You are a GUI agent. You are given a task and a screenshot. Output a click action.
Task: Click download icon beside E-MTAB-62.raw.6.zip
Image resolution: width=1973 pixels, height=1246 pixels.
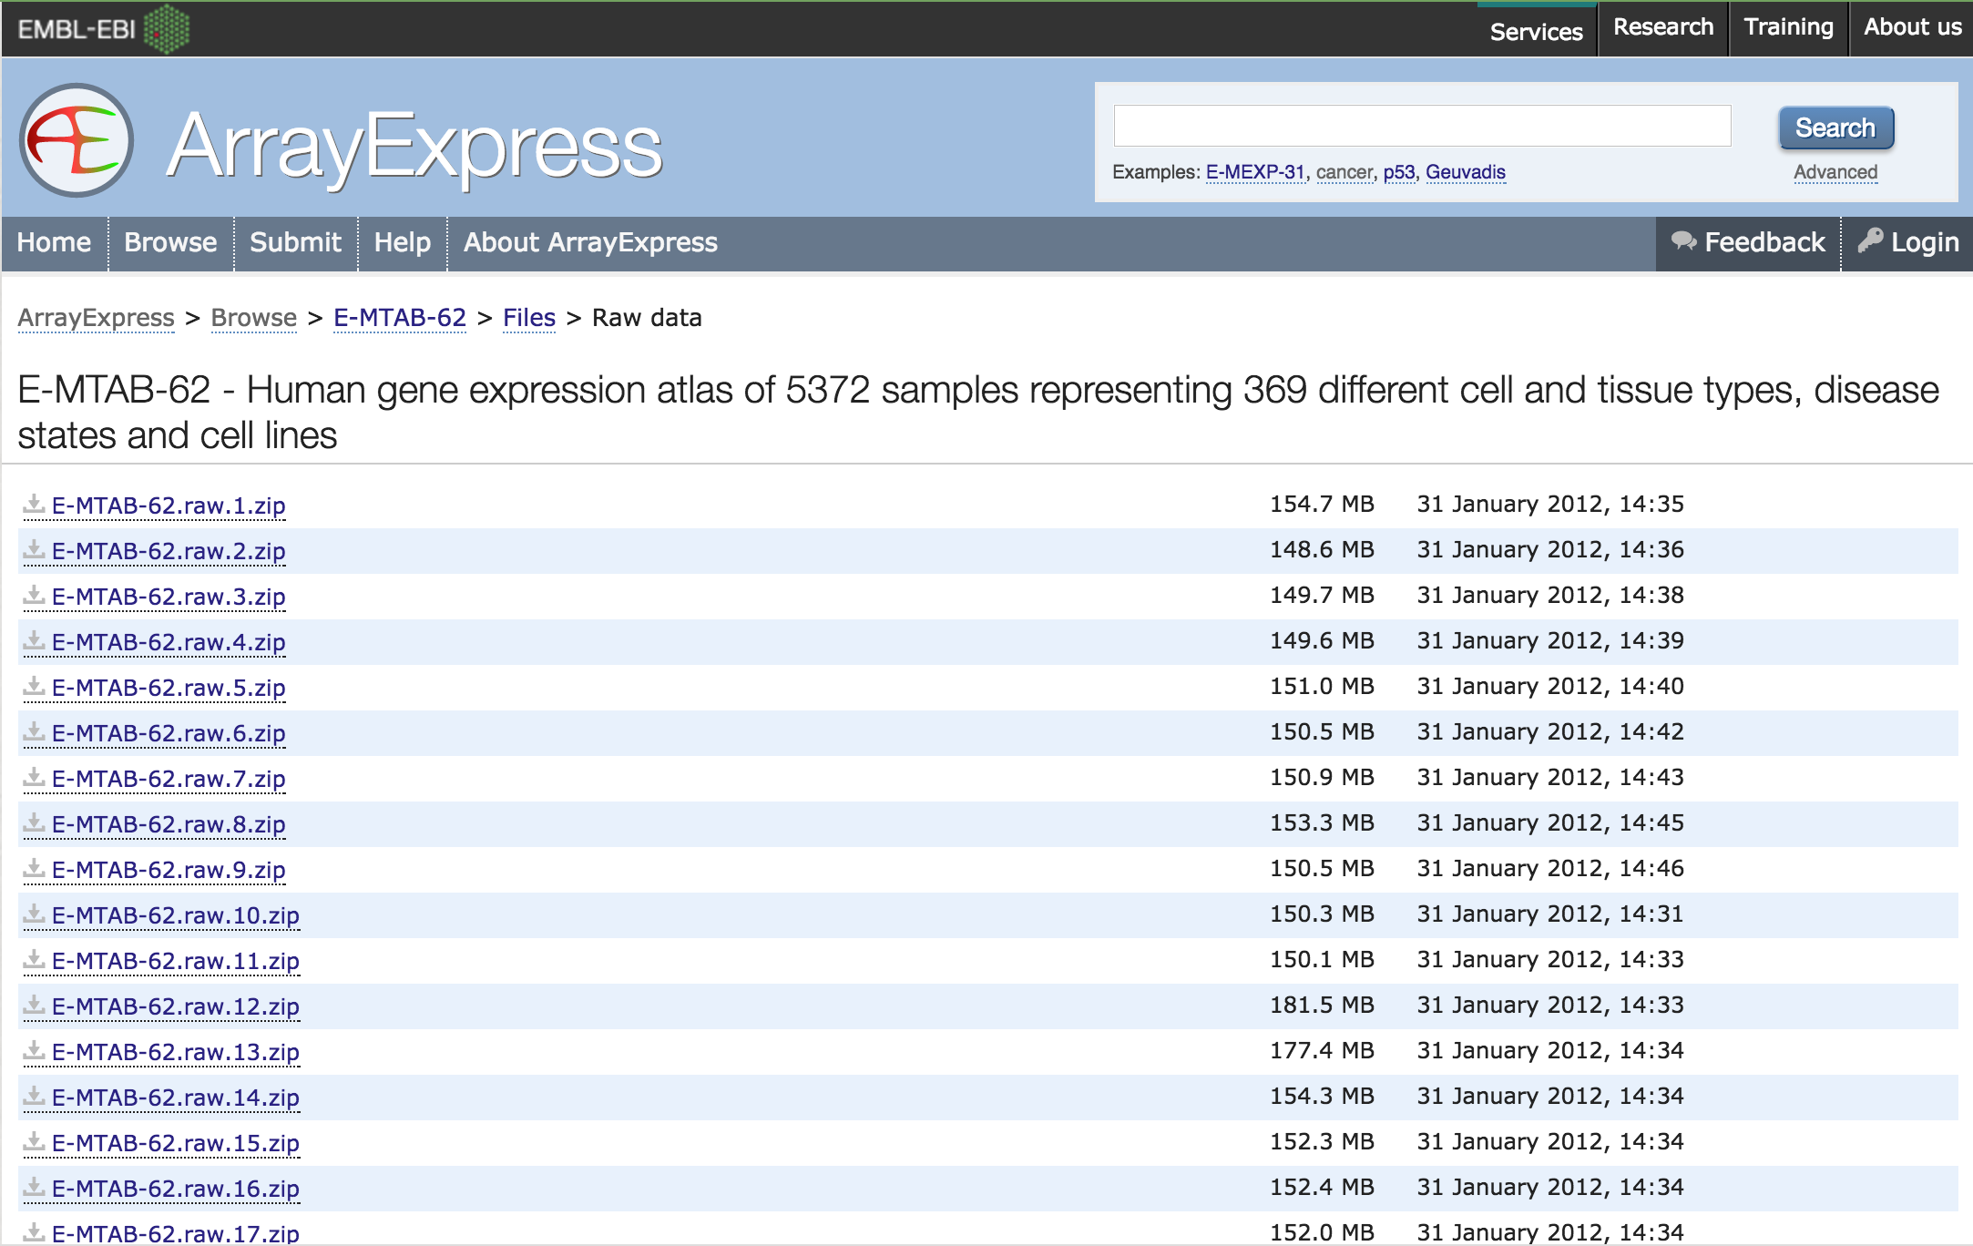pos(34,731)
